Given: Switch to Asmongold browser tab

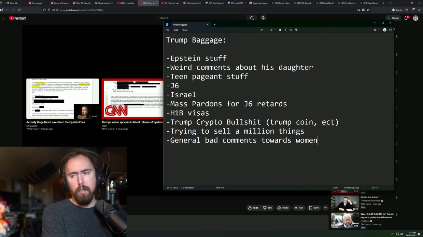Looking at the screenshot, I should (36, 3).
